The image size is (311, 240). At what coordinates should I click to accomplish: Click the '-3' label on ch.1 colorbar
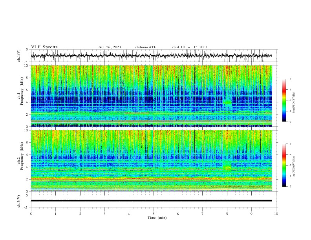coord(289,79)
